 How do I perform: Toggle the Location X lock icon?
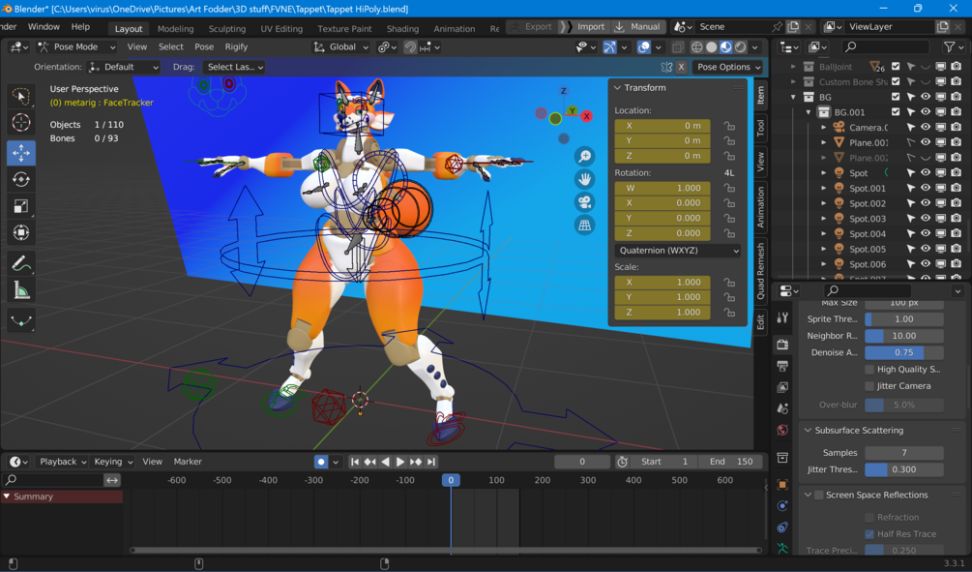[x=729, y=126]
